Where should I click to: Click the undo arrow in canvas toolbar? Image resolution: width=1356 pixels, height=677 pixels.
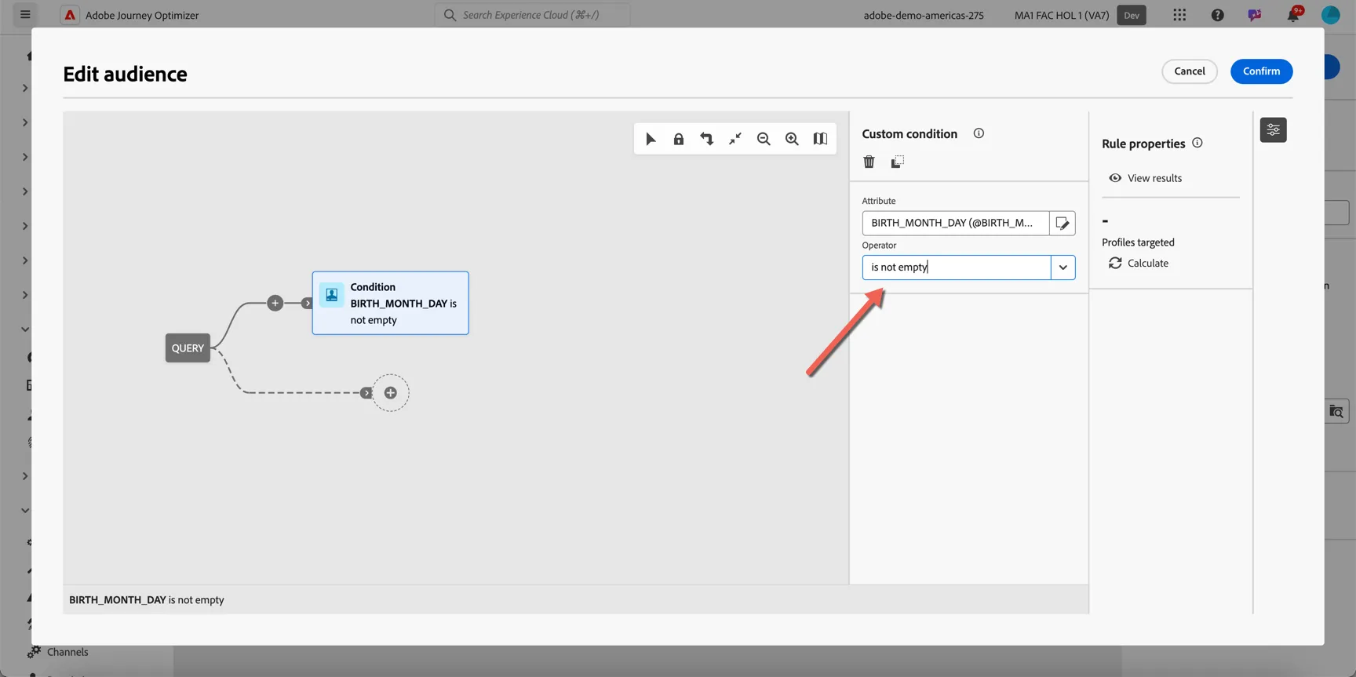pyautogui.click(x=707, y=139)
